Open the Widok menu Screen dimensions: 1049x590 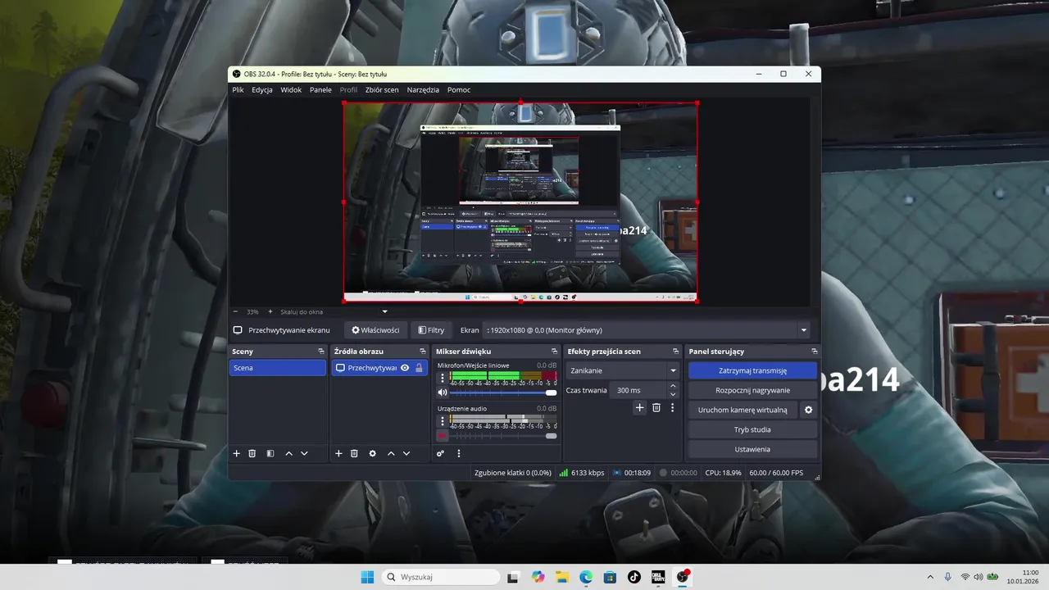291,90
